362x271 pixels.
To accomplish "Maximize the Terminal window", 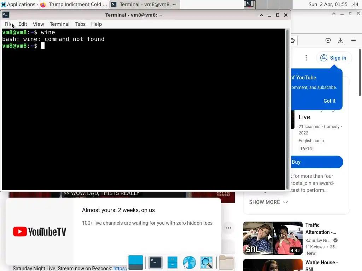I will [278, 15].
